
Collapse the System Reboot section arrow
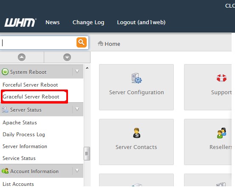(x=77, y=71)
